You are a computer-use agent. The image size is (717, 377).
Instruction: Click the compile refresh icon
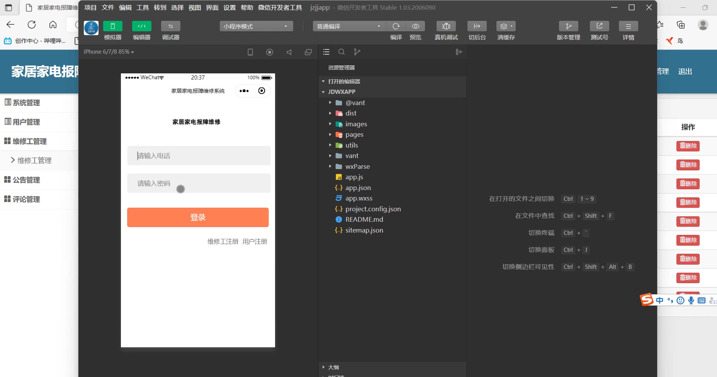tap(396, 26)
